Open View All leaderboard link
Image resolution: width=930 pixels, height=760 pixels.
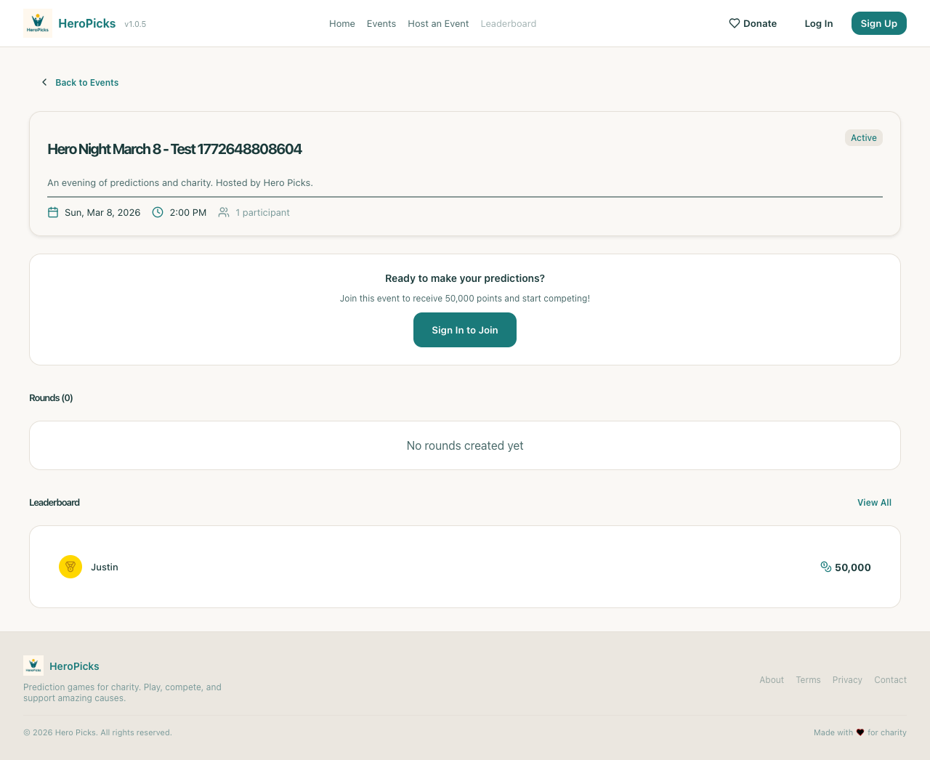tap(874, 502)
